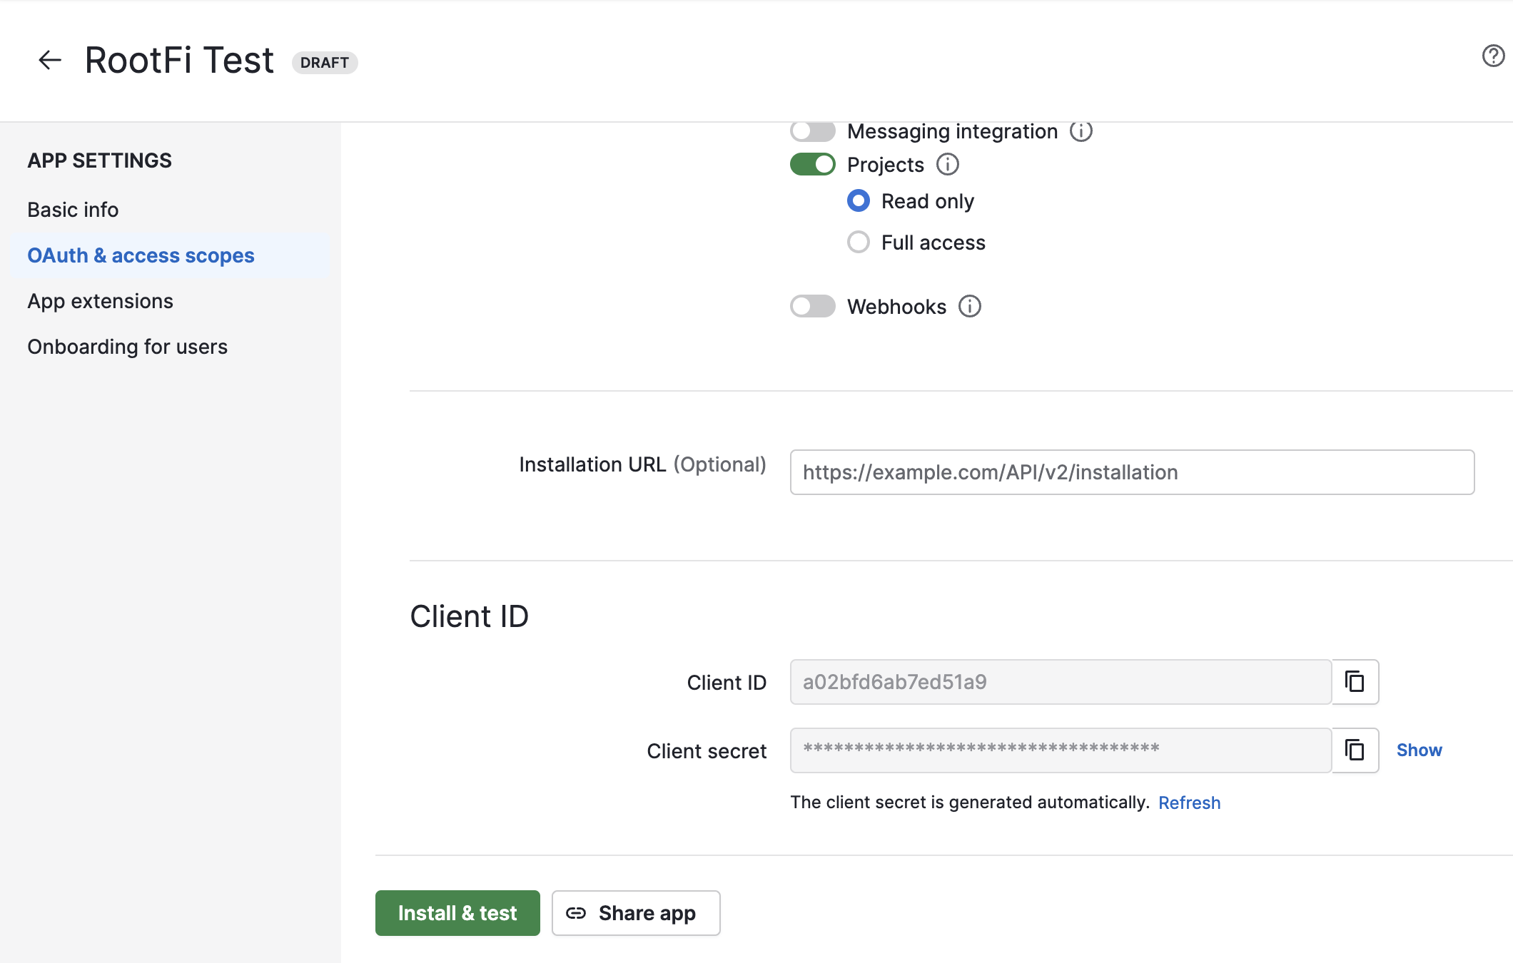Screen dimensions: 1513x963
Task: Enable the Webhooks toggle
Action: (812, 307)
